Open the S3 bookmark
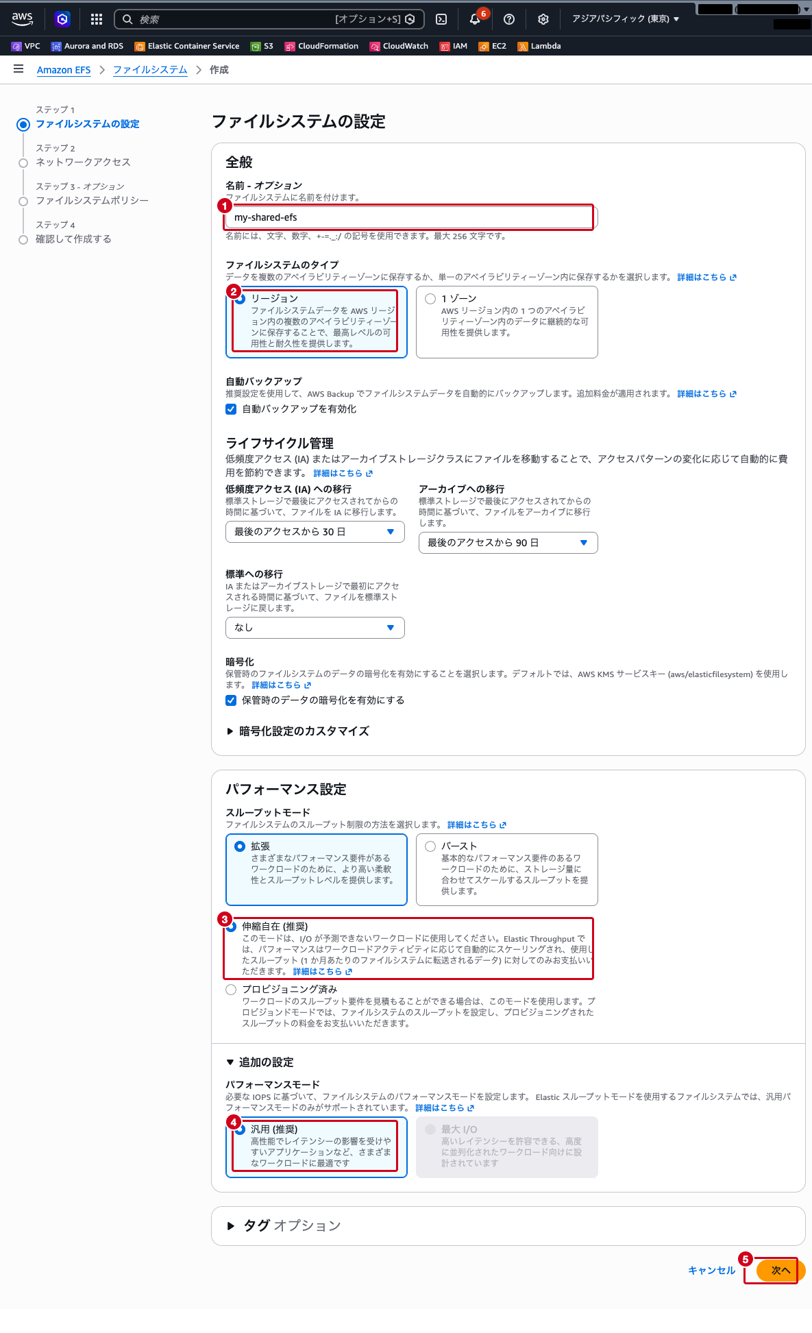 coord(262,46)
